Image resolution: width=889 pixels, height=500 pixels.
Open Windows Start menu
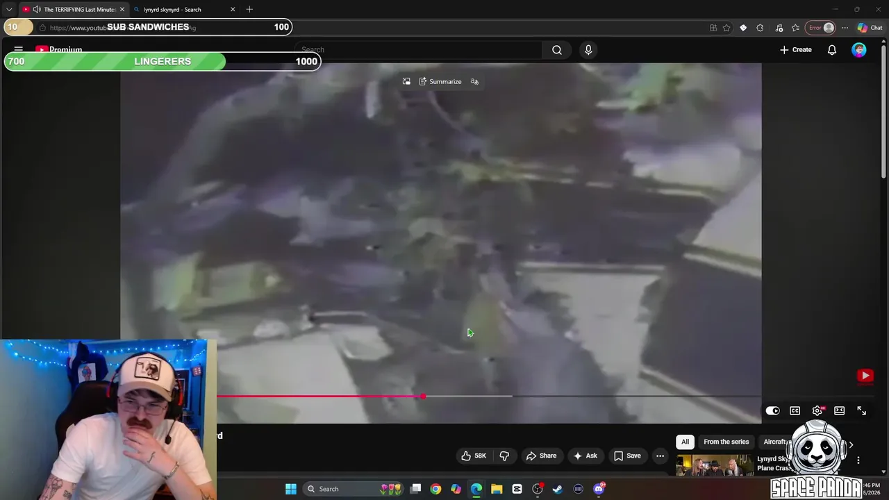coord(291,489)
